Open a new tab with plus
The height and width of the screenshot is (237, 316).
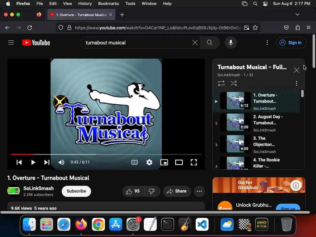122,15
